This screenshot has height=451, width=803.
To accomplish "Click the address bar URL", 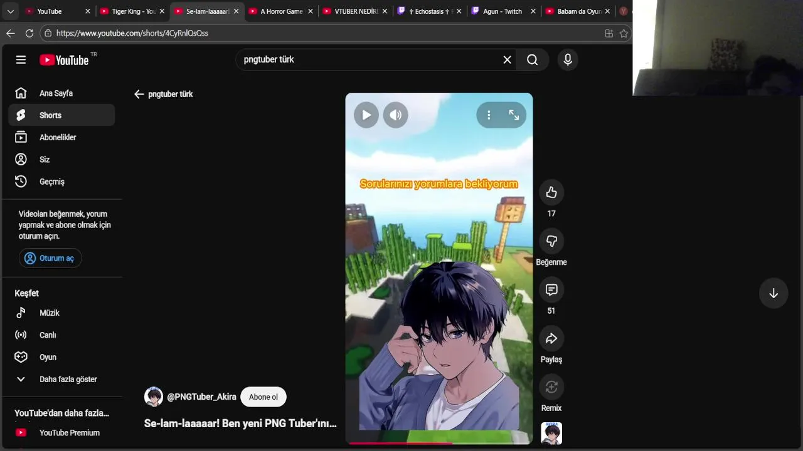I will (132, 33).
